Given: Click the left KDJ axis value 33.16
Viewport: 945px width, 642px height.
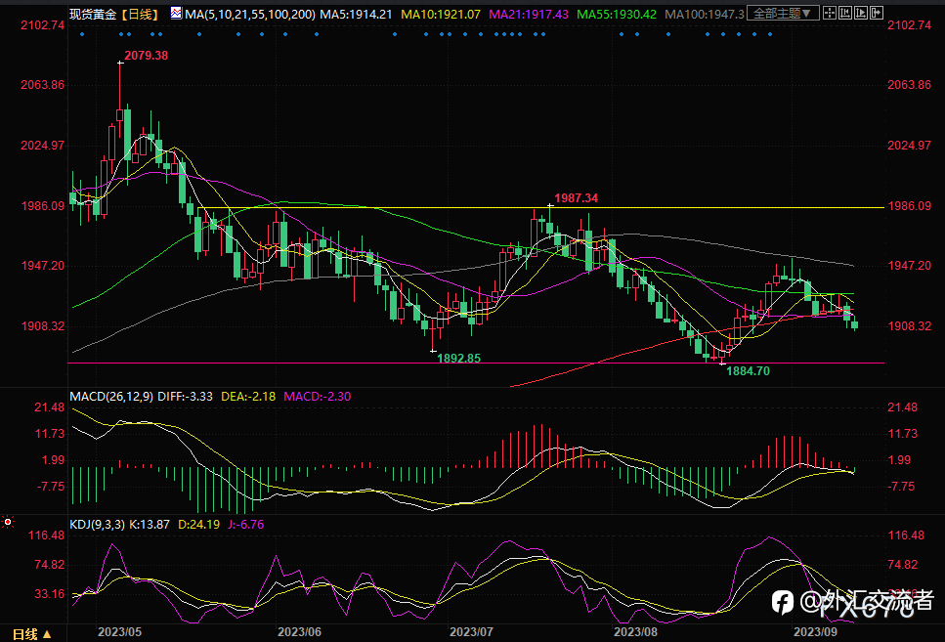Looking at the screenshot, I should (x=50, y=594).
